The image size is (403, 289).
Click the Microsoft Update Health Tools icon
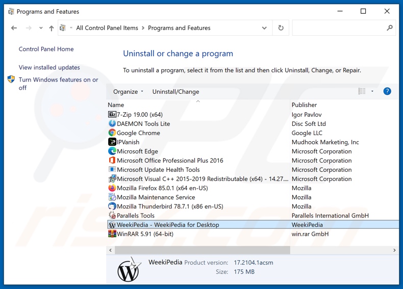coord(112,170)
